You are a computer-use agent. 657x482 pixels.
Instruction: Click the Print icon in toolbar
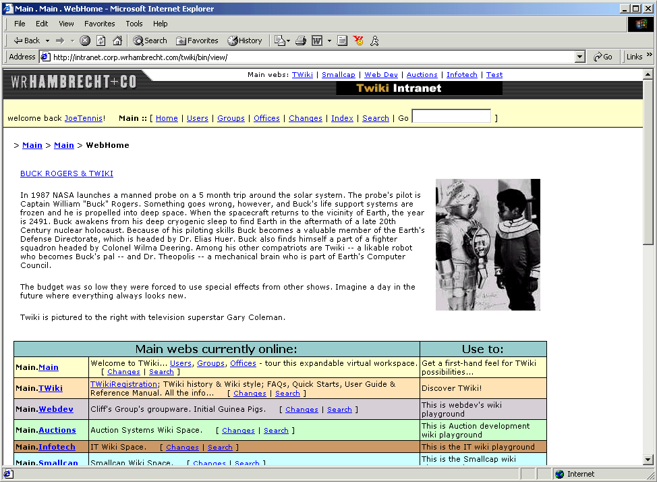point(301,41)
